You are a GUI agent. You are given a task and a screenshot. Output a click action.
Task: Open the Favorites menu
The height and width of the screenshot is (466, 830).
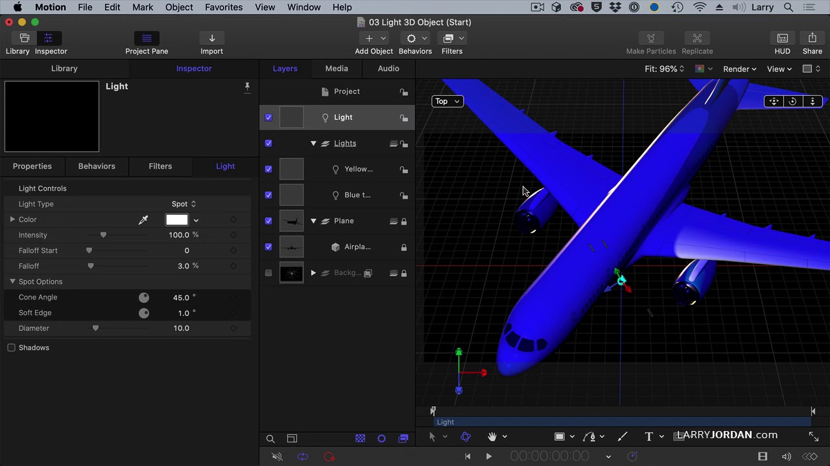pyautogui.click(x=224, y=7)
